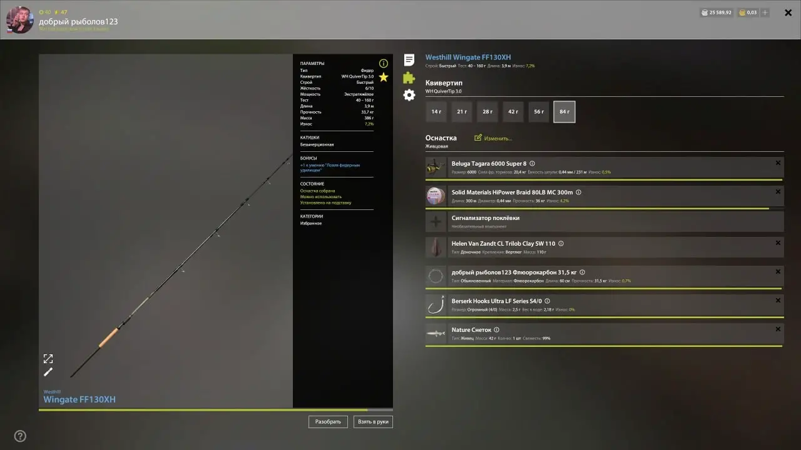Click the pencil rename icon

[x=48, y=372]
